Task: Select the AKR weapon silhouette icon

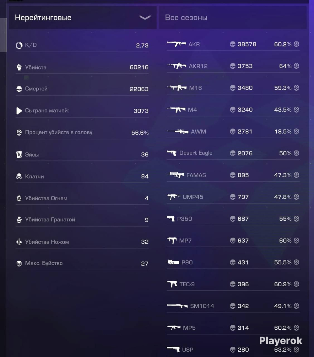Action: (x=176, y=44)
